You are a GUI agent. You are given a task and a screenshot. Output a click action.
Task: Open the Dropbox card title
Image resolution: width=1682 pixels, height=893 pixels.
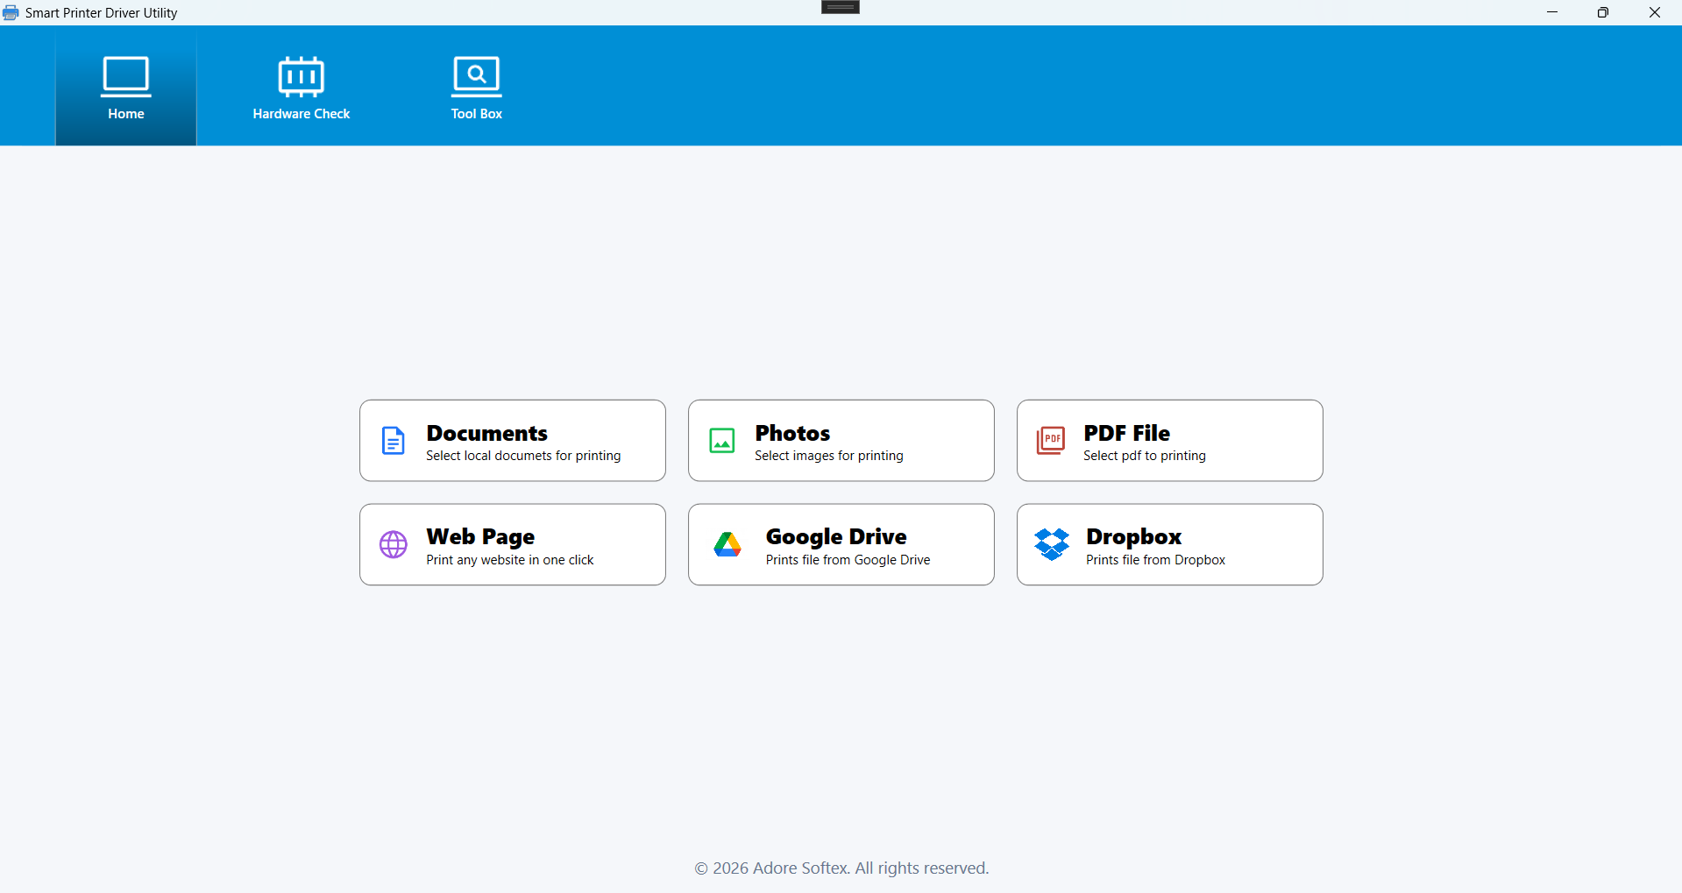click(1134, 536)
